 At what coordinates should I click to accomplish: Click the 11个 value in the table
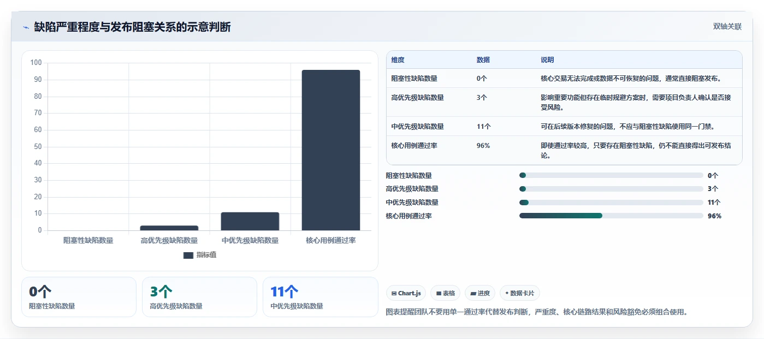(483, 127)
